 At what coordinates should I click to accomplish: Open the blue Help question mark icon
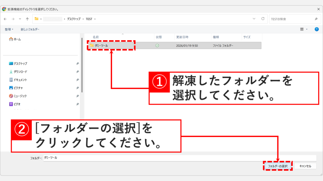pos(316,29)
